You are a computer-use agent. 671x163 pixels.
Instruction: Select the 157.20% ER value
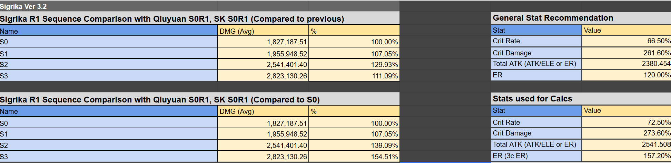click(626, 156)
